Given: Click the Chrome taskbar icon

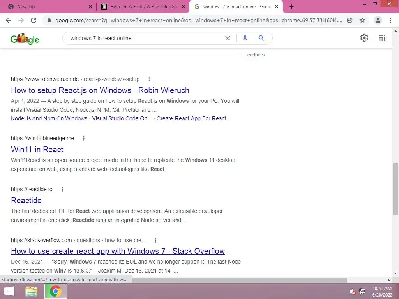Looking at the screenshot, I should coord(56,291).
